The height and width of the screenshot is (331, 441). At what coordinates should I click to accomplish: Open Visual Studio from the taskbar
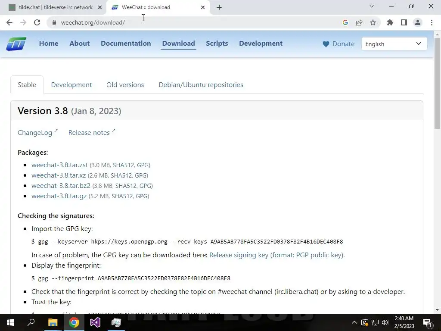[95, 322]
